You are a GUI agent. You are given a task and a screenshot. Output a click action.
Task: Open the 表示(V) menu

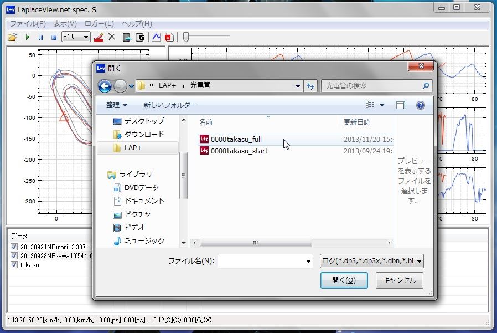pos(65,24)
